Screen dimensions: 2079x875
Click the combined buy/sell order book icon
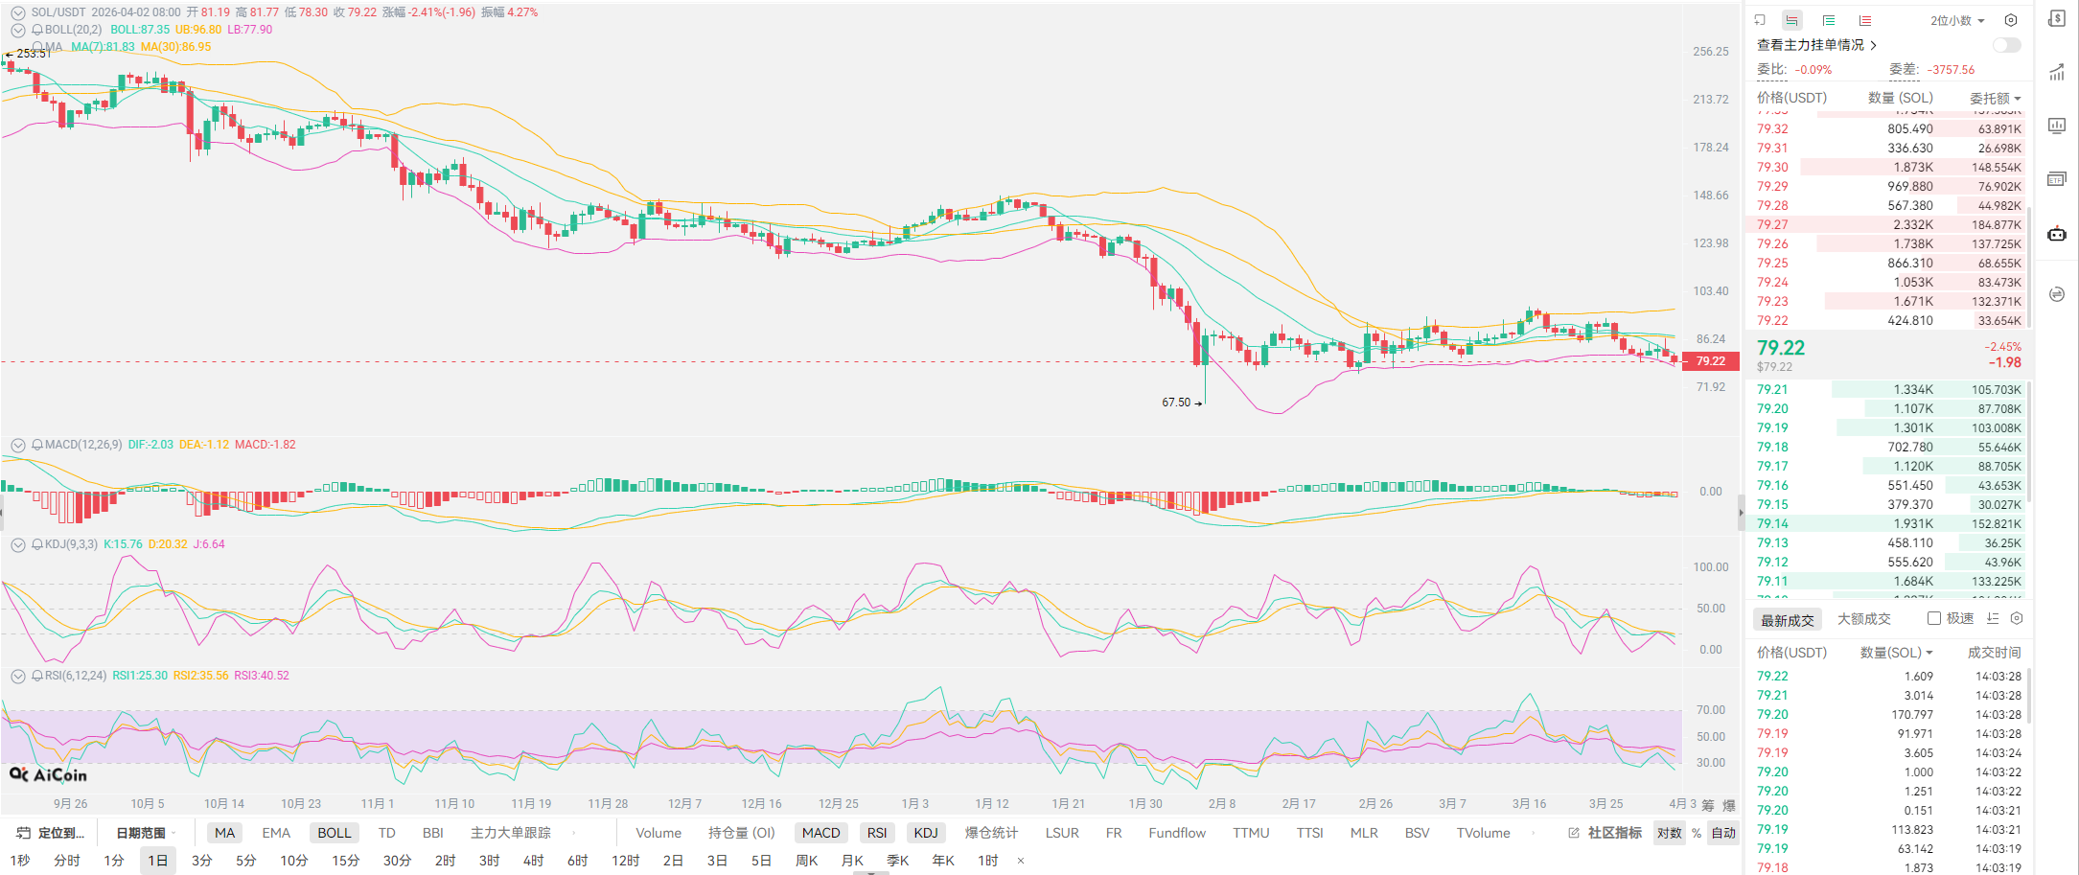click(x=1791, y=20)
